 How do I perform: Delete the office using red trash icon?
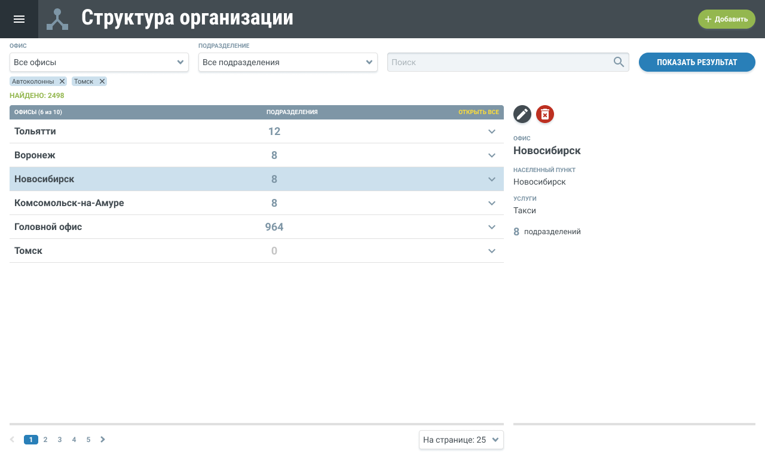tap(545, 114)
